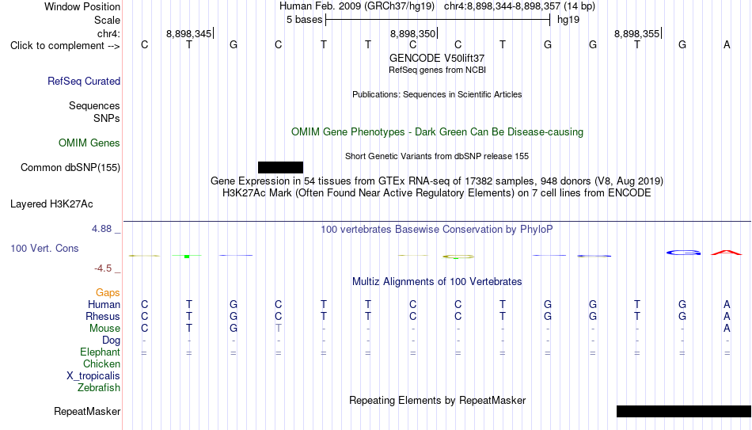This screenshot has width=752, height=430.
Task: Open the 100 Vert. Cons track label
Action: pyautogui.click(x=44, y=248)
